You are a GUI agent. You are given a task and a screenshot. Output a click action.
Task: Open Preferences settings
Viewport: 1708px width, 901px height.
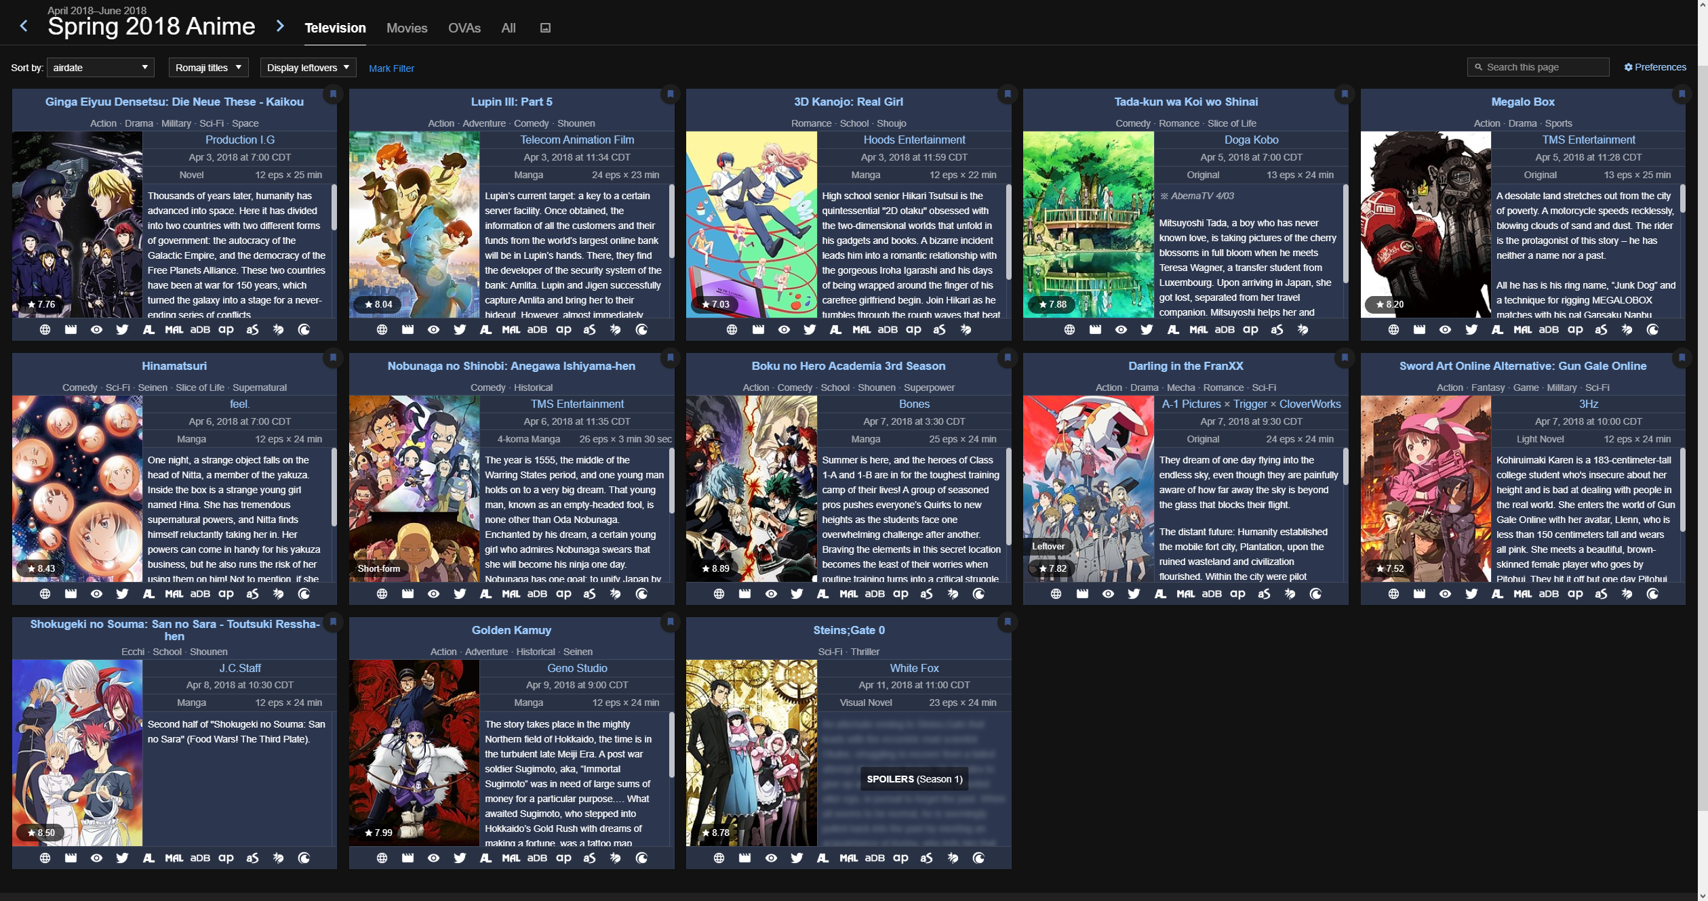coord(1654,67)
